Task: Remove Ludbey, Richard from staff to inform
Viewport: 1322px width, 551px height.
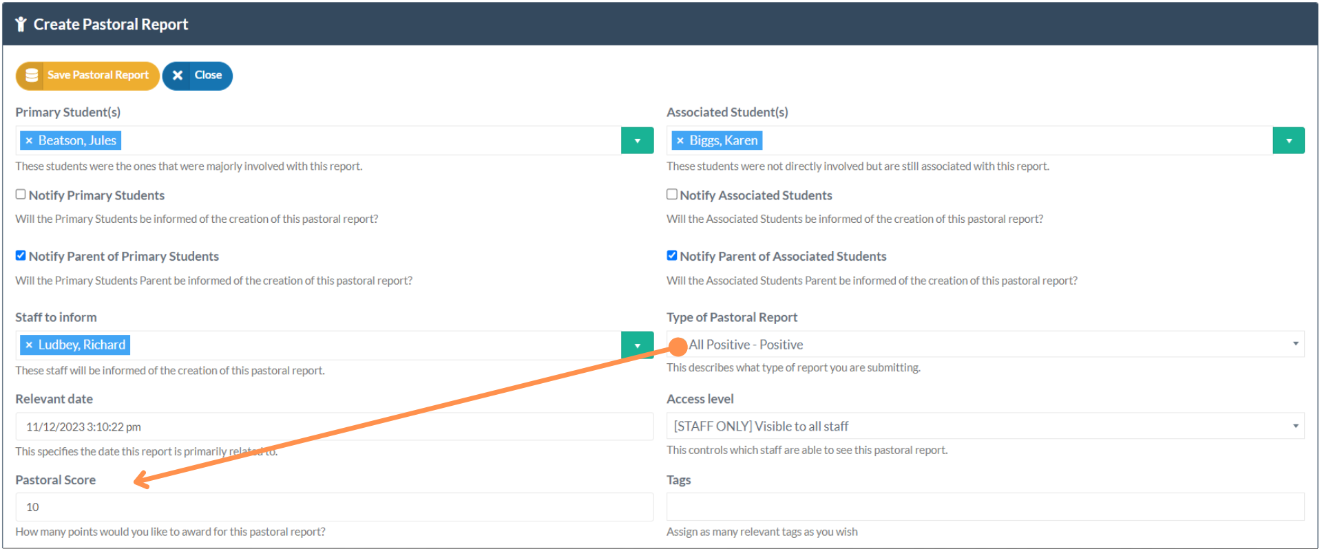Action: tap(29, 345)
